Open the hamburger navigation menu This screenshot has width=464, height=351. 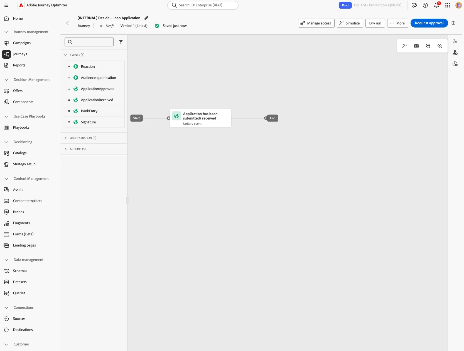point(6,5)
